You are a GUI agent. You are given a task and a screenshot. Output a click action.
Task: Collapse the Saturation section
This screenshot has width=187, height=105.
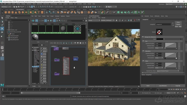pos(143,51)
